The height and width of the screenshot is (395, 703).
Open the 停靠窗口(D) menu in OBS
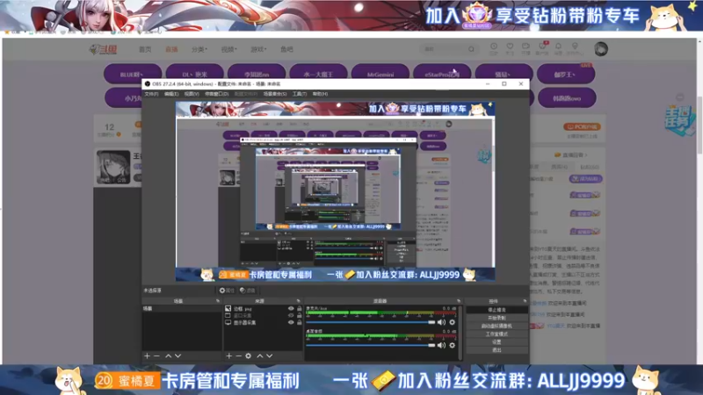tap(216, 94)
